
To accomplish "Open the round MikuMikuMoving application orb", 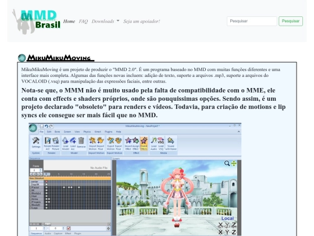I will click(x=33, y=128).
